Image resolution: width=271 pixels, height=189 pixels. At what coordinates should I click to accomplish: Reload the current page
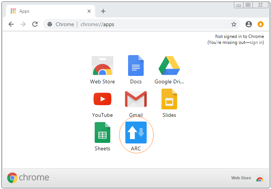coord(35,24)
